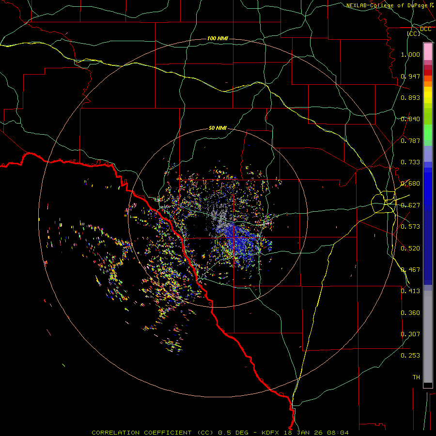Image resolution: width=436 pixels, height=436 pixels.
Task: Pick the pink segment of the color bar
Action: click(x=428, y=52)
